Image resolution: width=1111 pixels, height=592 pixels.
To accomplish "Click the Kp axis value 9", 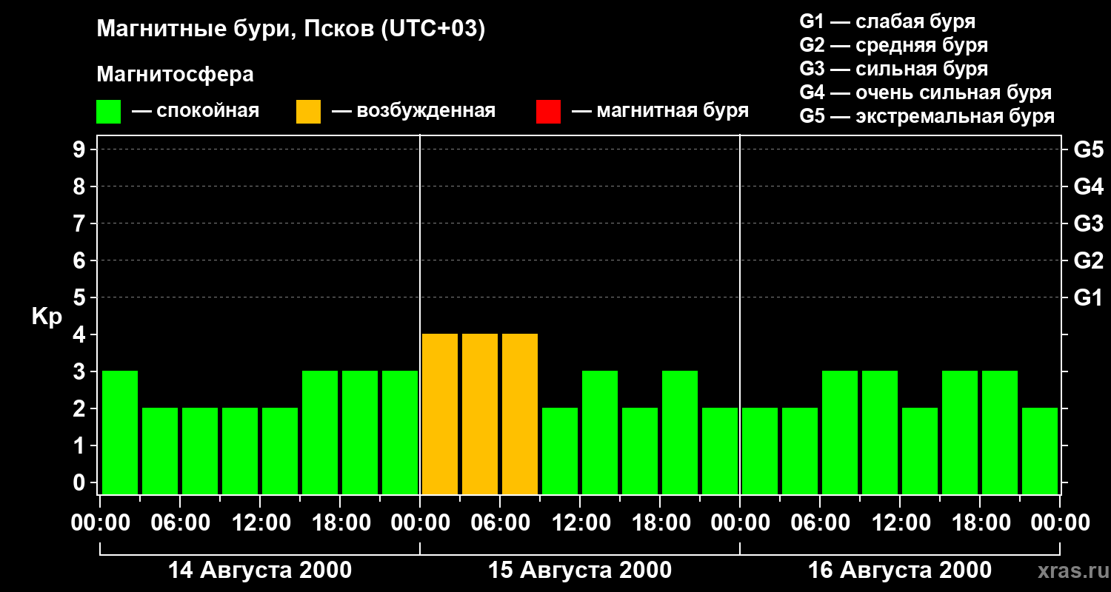I will [x=80, y=149].
